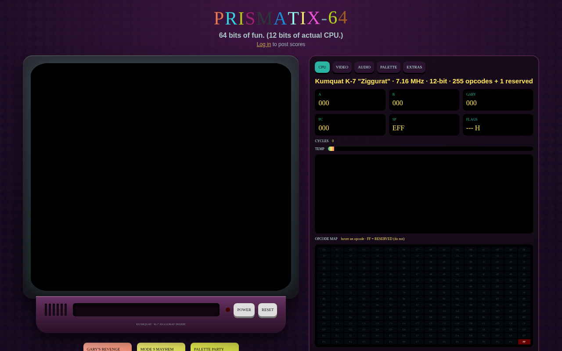The width and height of the screenshot is (562, 351).
Task: Click the A register value
Action: pos(324,103)
